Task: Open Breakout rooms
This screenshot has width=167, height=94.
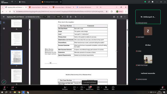Action: pos(90,88)
